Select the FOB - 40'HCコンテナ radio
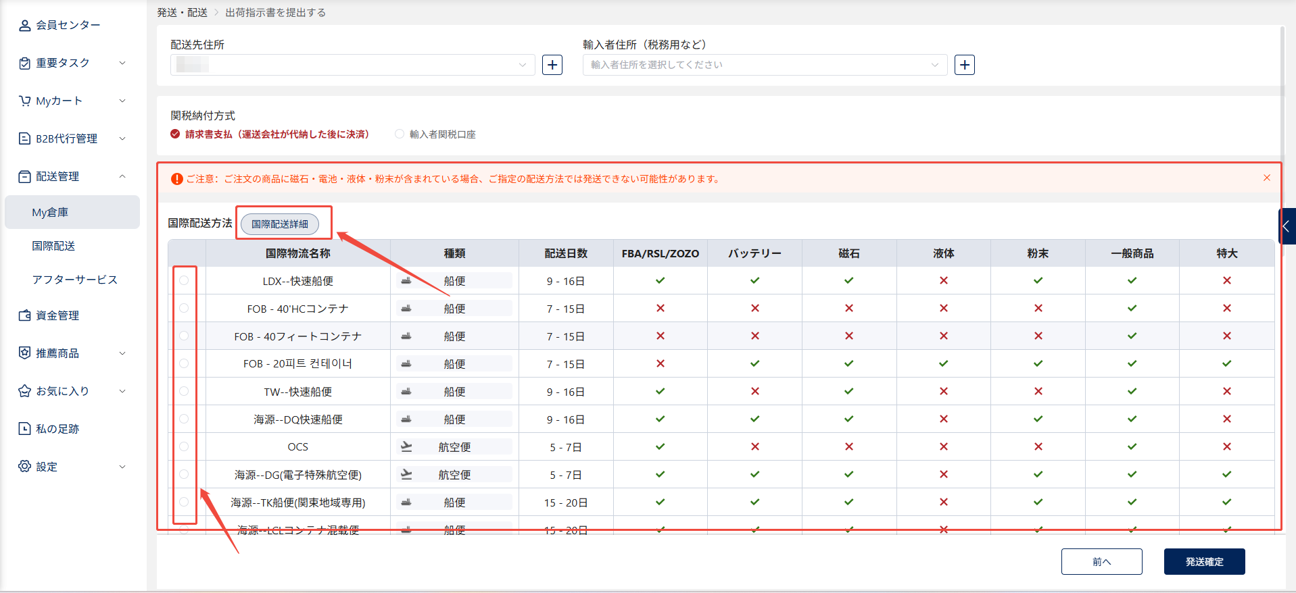1296x593 pixels. 184,308
